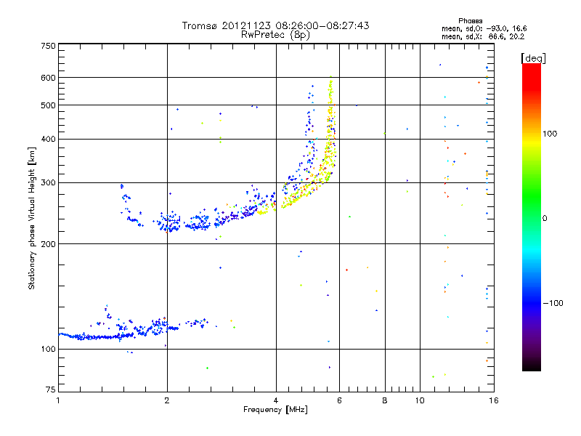Click the green zero-degree region of colorbar
581x436 pixels.
click(x=532, y=218)
